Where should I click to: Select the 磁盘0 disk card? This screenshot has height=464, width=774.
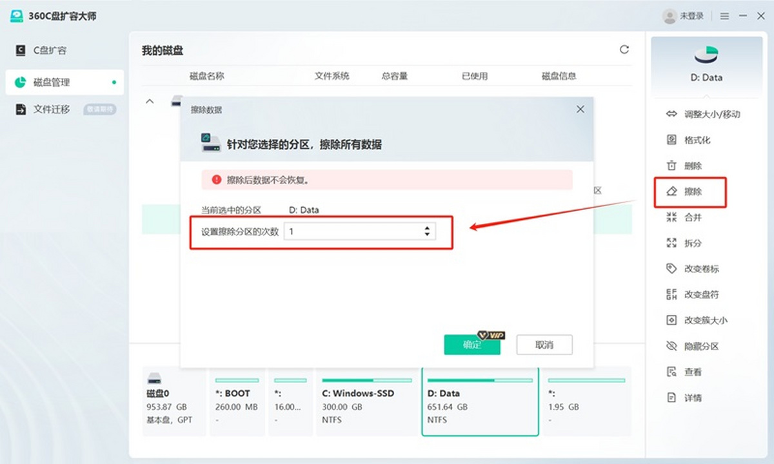coord(174,401)
